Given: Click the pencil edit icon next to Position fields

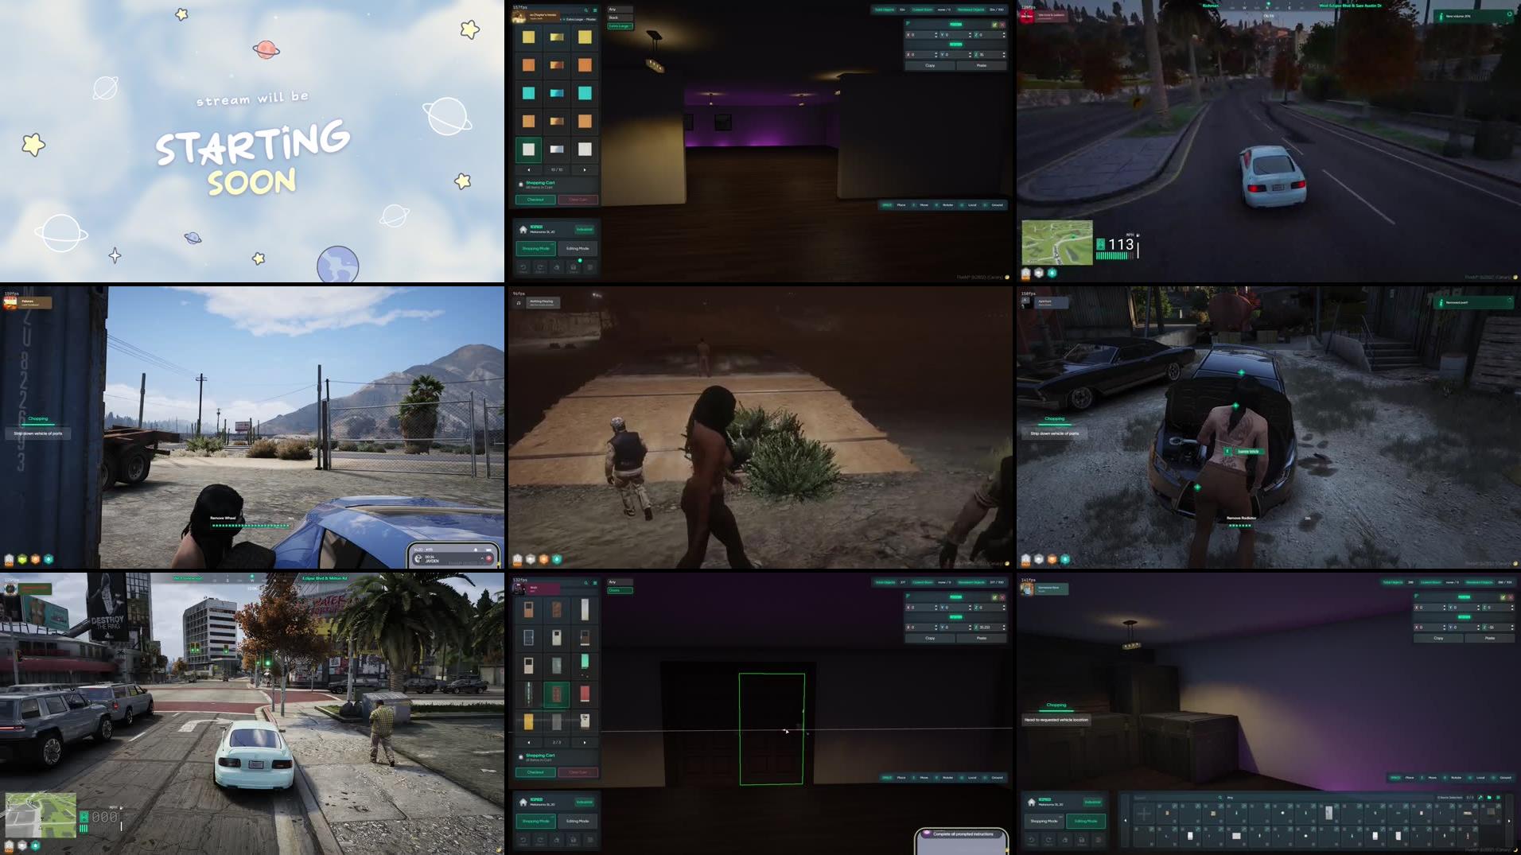Looking at the screenshot, I should coord(994,25).
